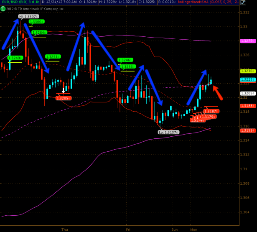Select the Lo: 1.3157 price bubble
The width and height of the screenshot is (257, 232).
pyautogui.click(x=168, y=132)
